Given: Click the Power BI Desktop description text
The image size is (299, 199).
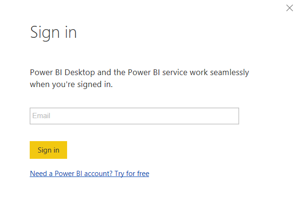Looking at the screenshot, I should tap(139, 78).
